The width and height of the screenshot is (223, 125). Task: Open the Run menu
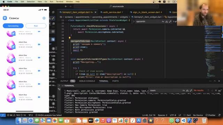coord(52,1)
